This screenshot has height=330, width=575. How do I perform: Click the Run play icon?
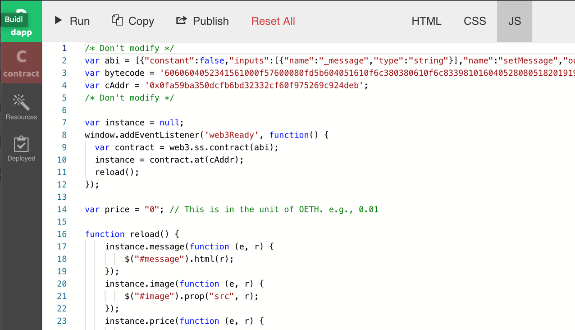tap(59, 20)
